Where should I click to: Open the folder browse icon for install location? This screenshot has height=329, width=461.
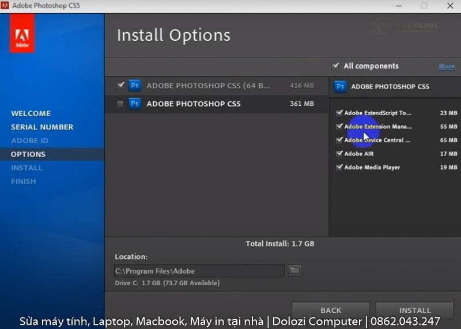point(294,271)
